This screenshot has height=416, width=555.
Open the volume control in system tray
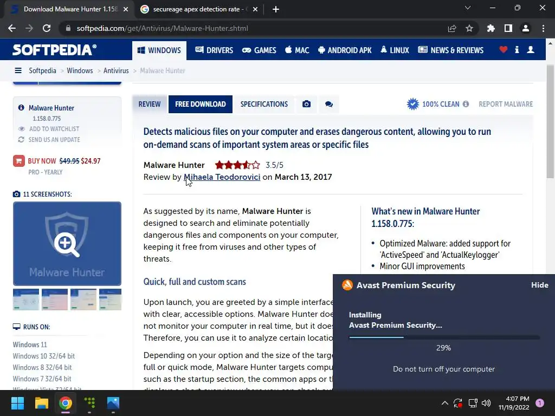486,403
